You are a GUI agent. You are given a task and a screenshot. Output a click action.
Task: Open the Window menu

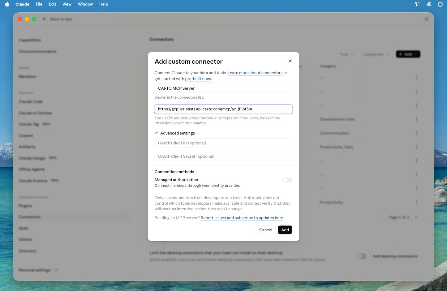85,4
